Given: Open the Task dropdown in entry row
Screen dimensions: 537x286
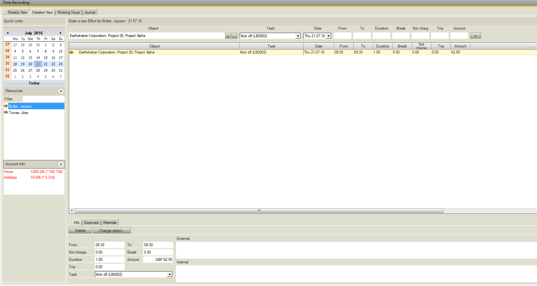Looking at the screenshot, I should coord(298,36).
